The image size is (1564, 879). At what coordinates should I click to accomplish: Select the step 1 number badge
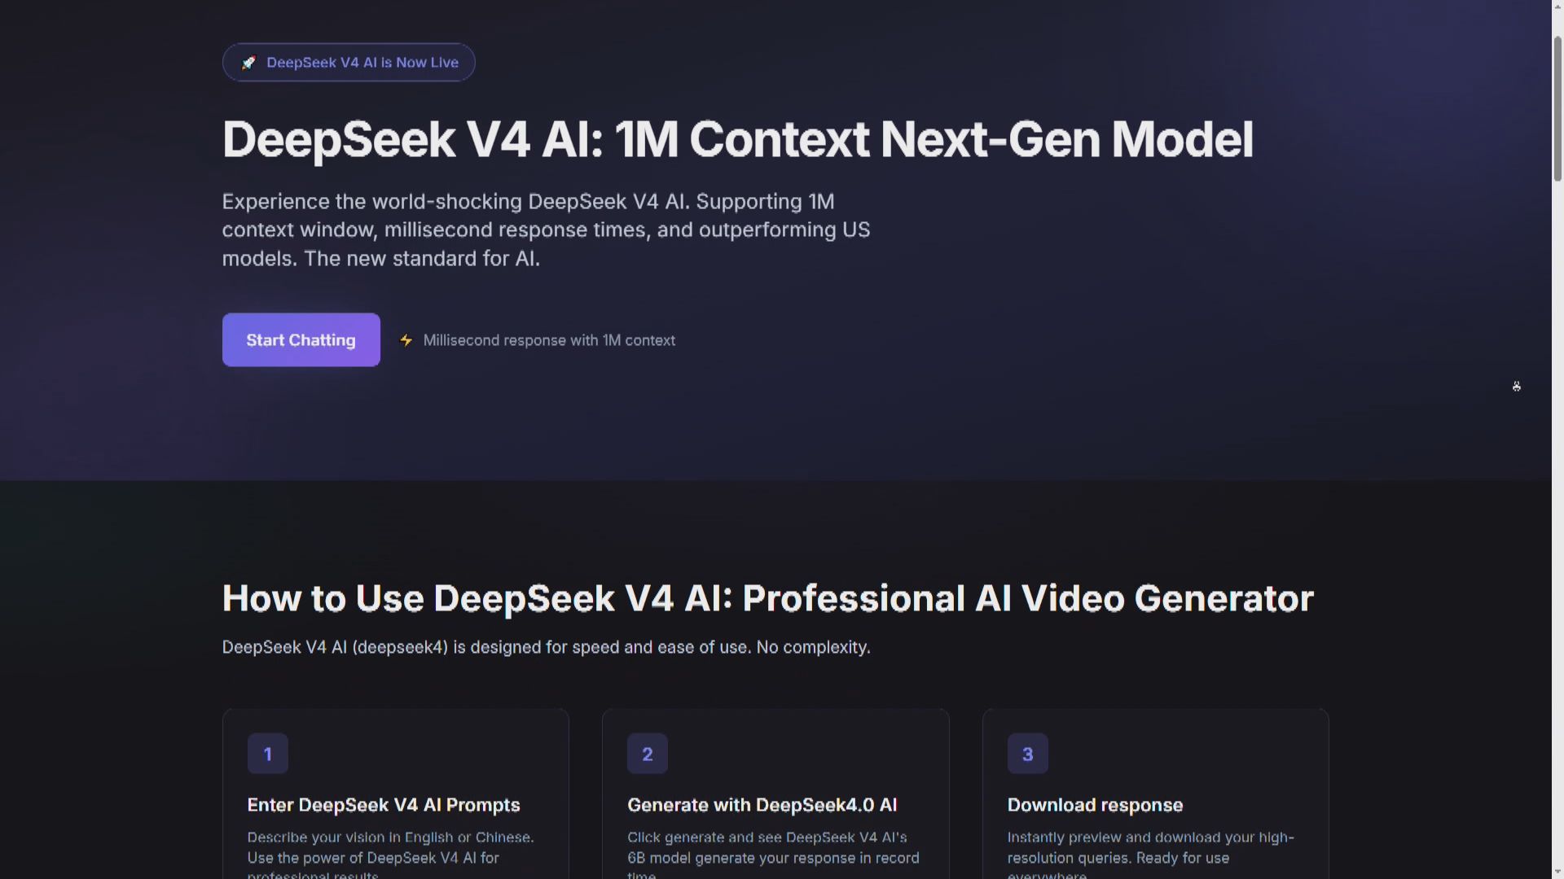[x=267, y=753]
